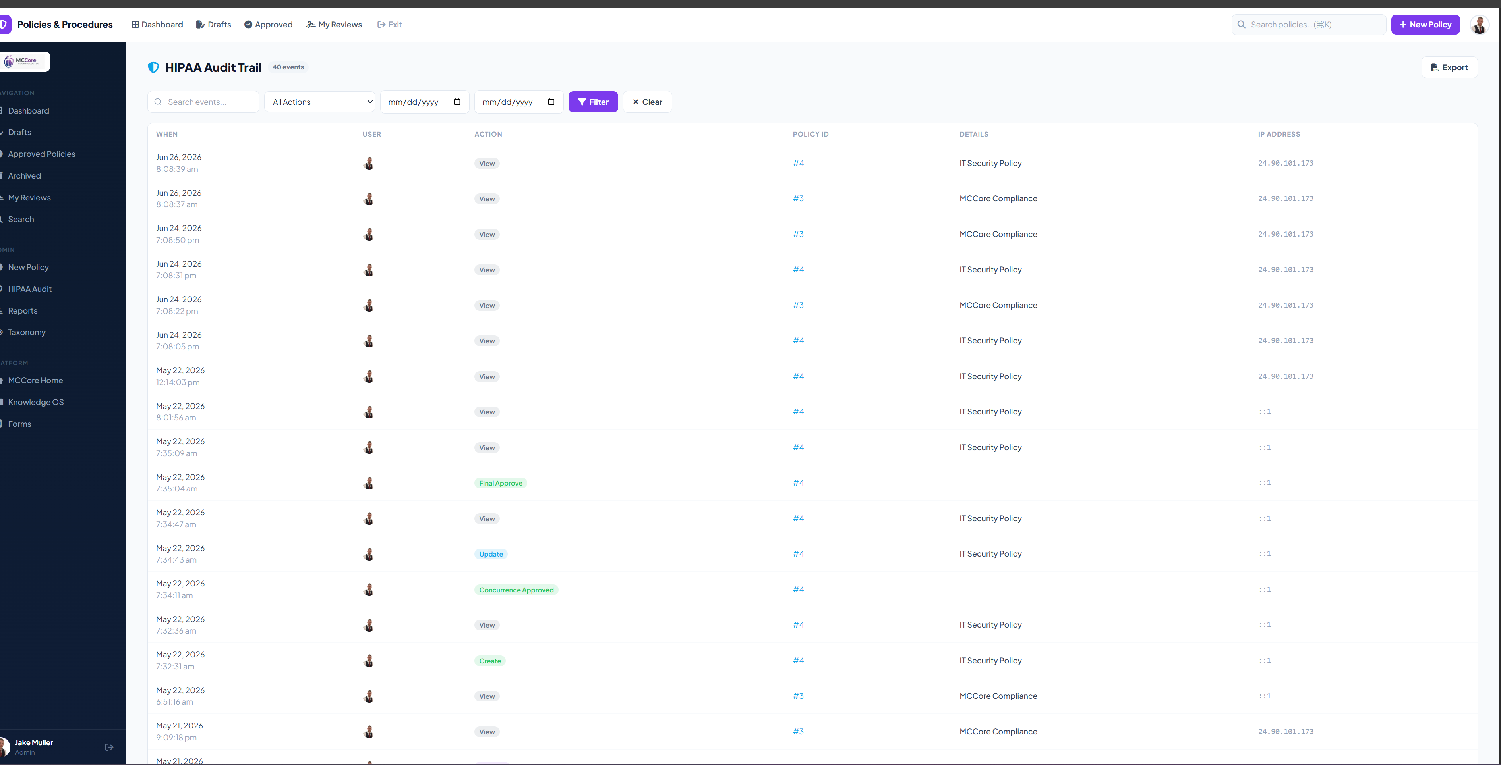Click the 40 events badge
Viewport: 1501px width, 765px height.
[x=288, y=67]
